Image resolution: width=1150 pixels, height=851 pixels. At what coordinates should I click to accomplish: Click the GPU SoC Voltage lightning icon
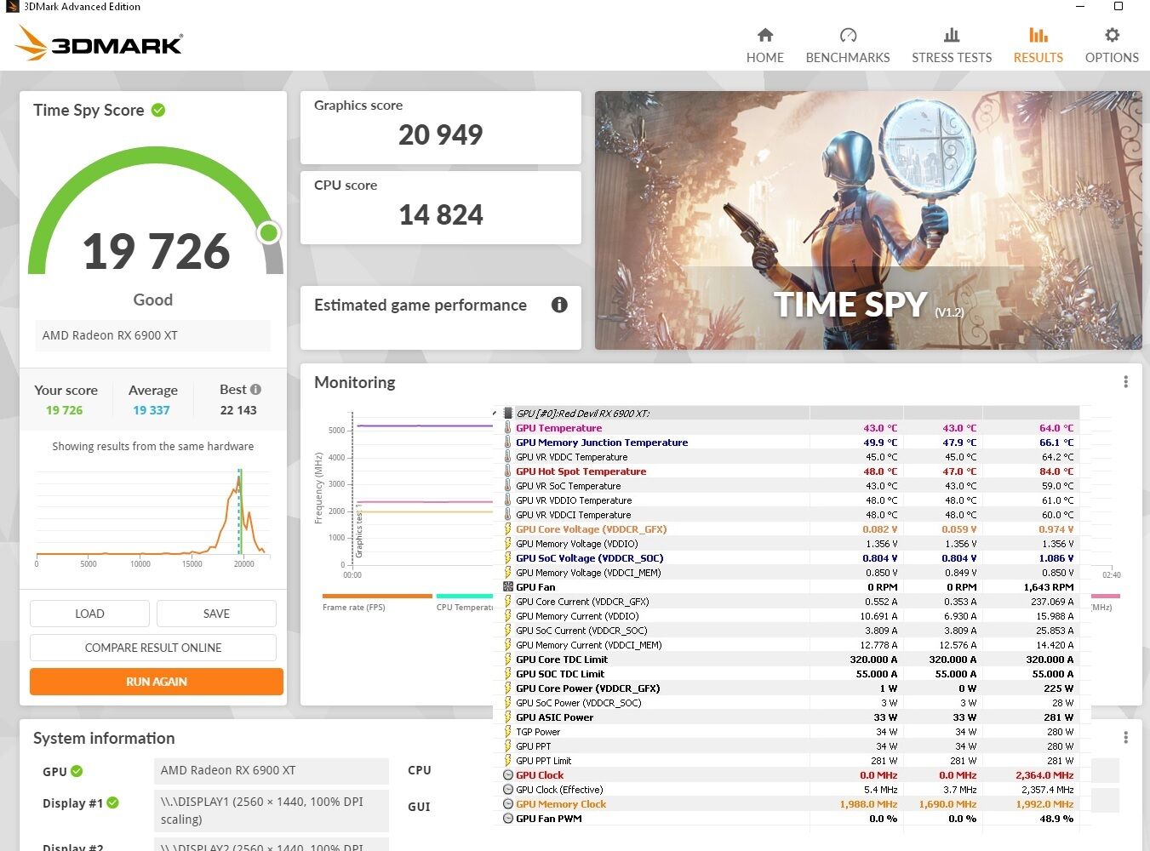[x=508, y=558]
